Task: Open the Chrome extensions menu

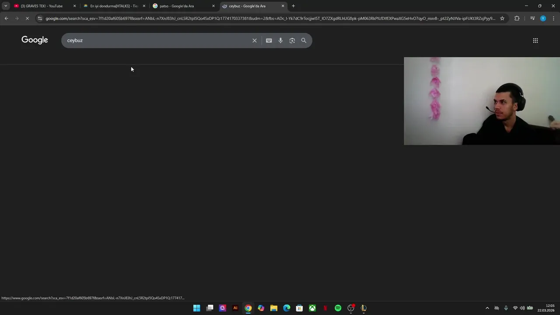Action: pyautogui.click(x=517, y=18)
